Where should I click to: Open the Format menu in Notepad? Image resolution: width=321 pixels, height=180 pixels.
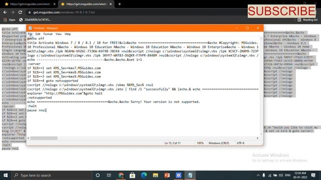pyautogui.click(x=48, y=34)
